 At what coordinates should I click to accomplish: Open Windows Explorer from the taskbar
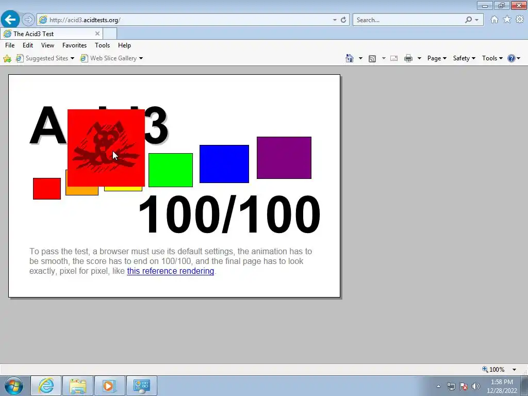point(78,386)
